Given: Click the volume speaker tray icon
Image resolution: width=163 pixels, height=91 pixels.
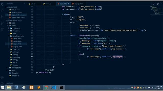Looking at the screenshot, I should pyautogui.click(x=146, y=88).
